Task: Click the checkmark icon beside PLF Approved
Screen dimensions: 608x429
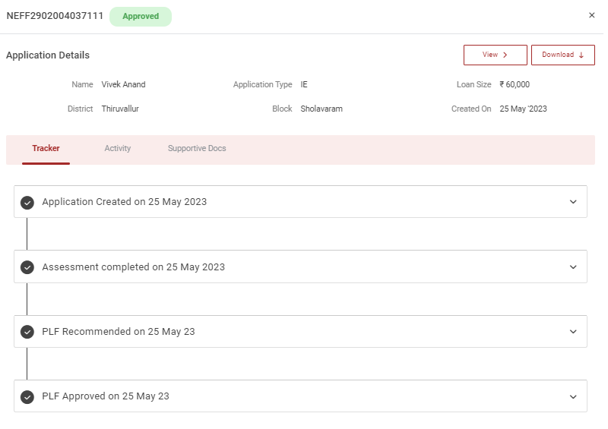Action: tap(27, 397)
